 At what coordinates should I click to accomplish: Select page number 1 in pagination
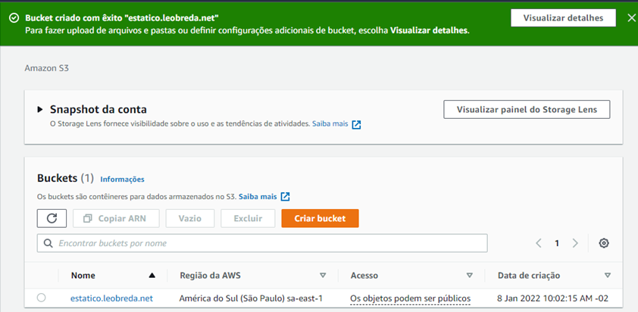pos(557,243)
